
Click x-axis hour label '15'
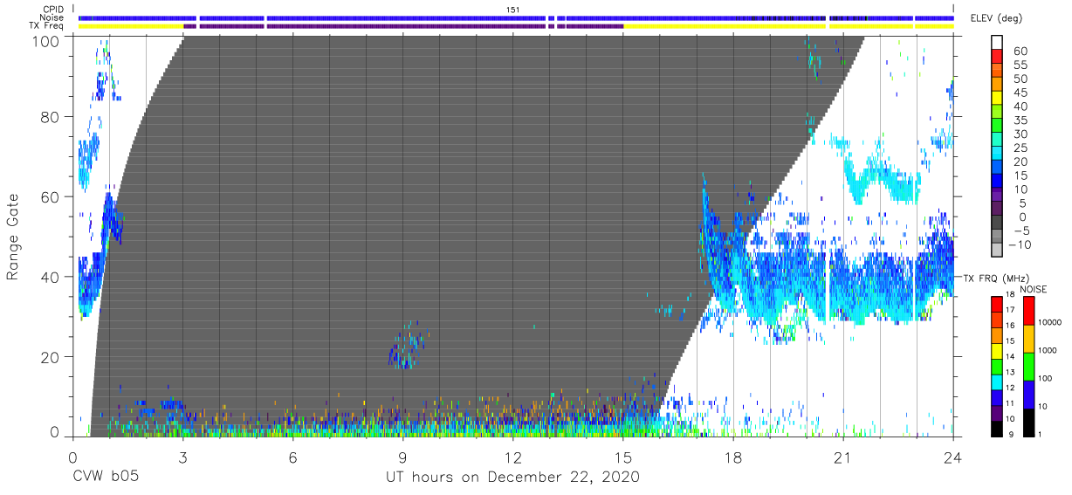pyautogui.click(x=623, y=457)
